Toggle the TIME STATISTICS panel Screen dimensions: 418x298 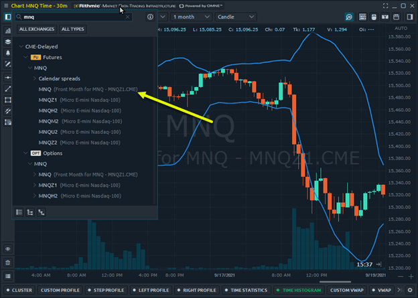click(246, 290)
